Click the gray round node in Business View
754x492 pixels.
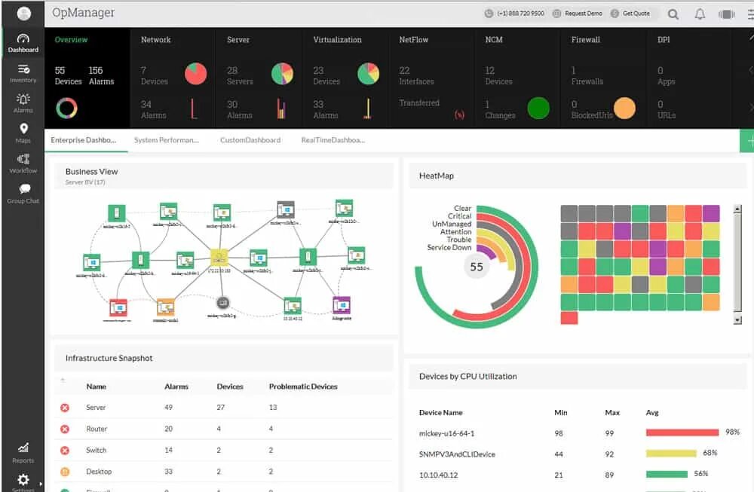coord(222,303)
